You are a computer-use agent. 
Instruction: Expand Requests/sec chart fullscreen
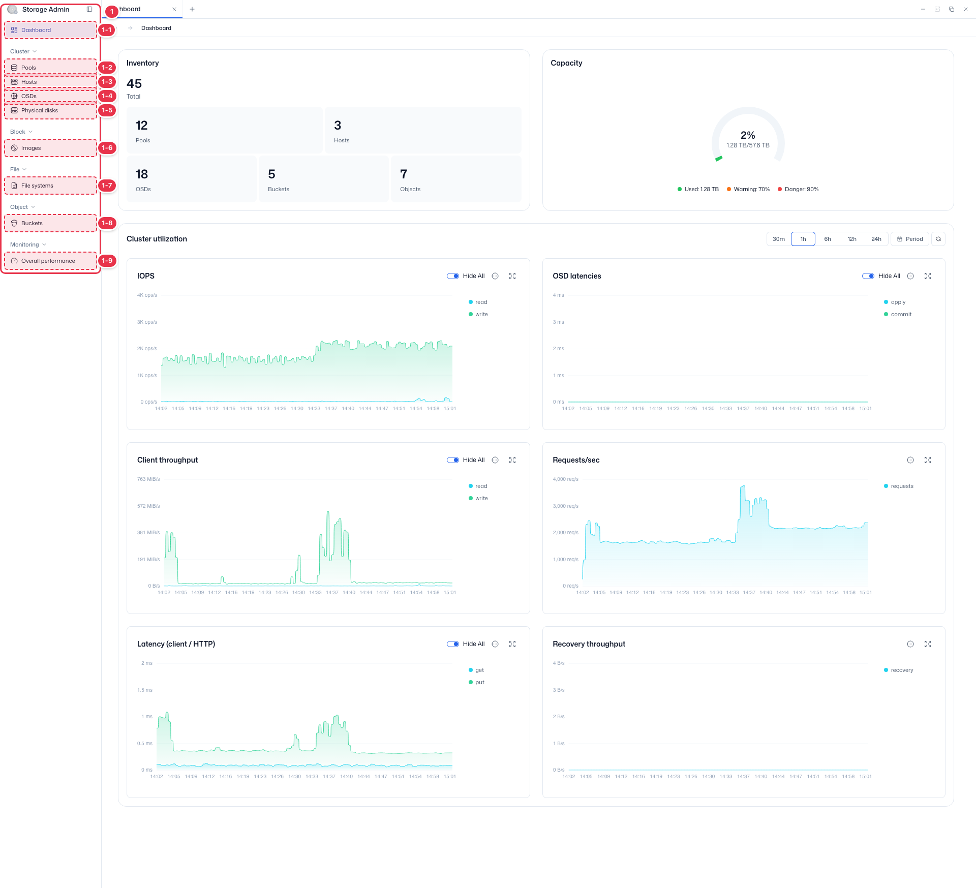click(x=928, y=460)
